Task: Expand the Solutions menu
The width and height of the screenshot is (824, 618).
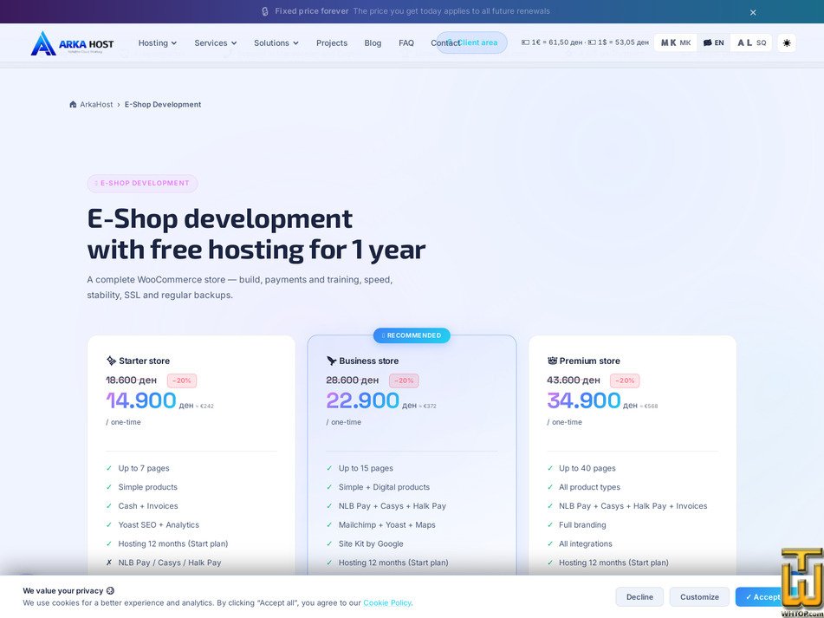Action: coord(276,43)
